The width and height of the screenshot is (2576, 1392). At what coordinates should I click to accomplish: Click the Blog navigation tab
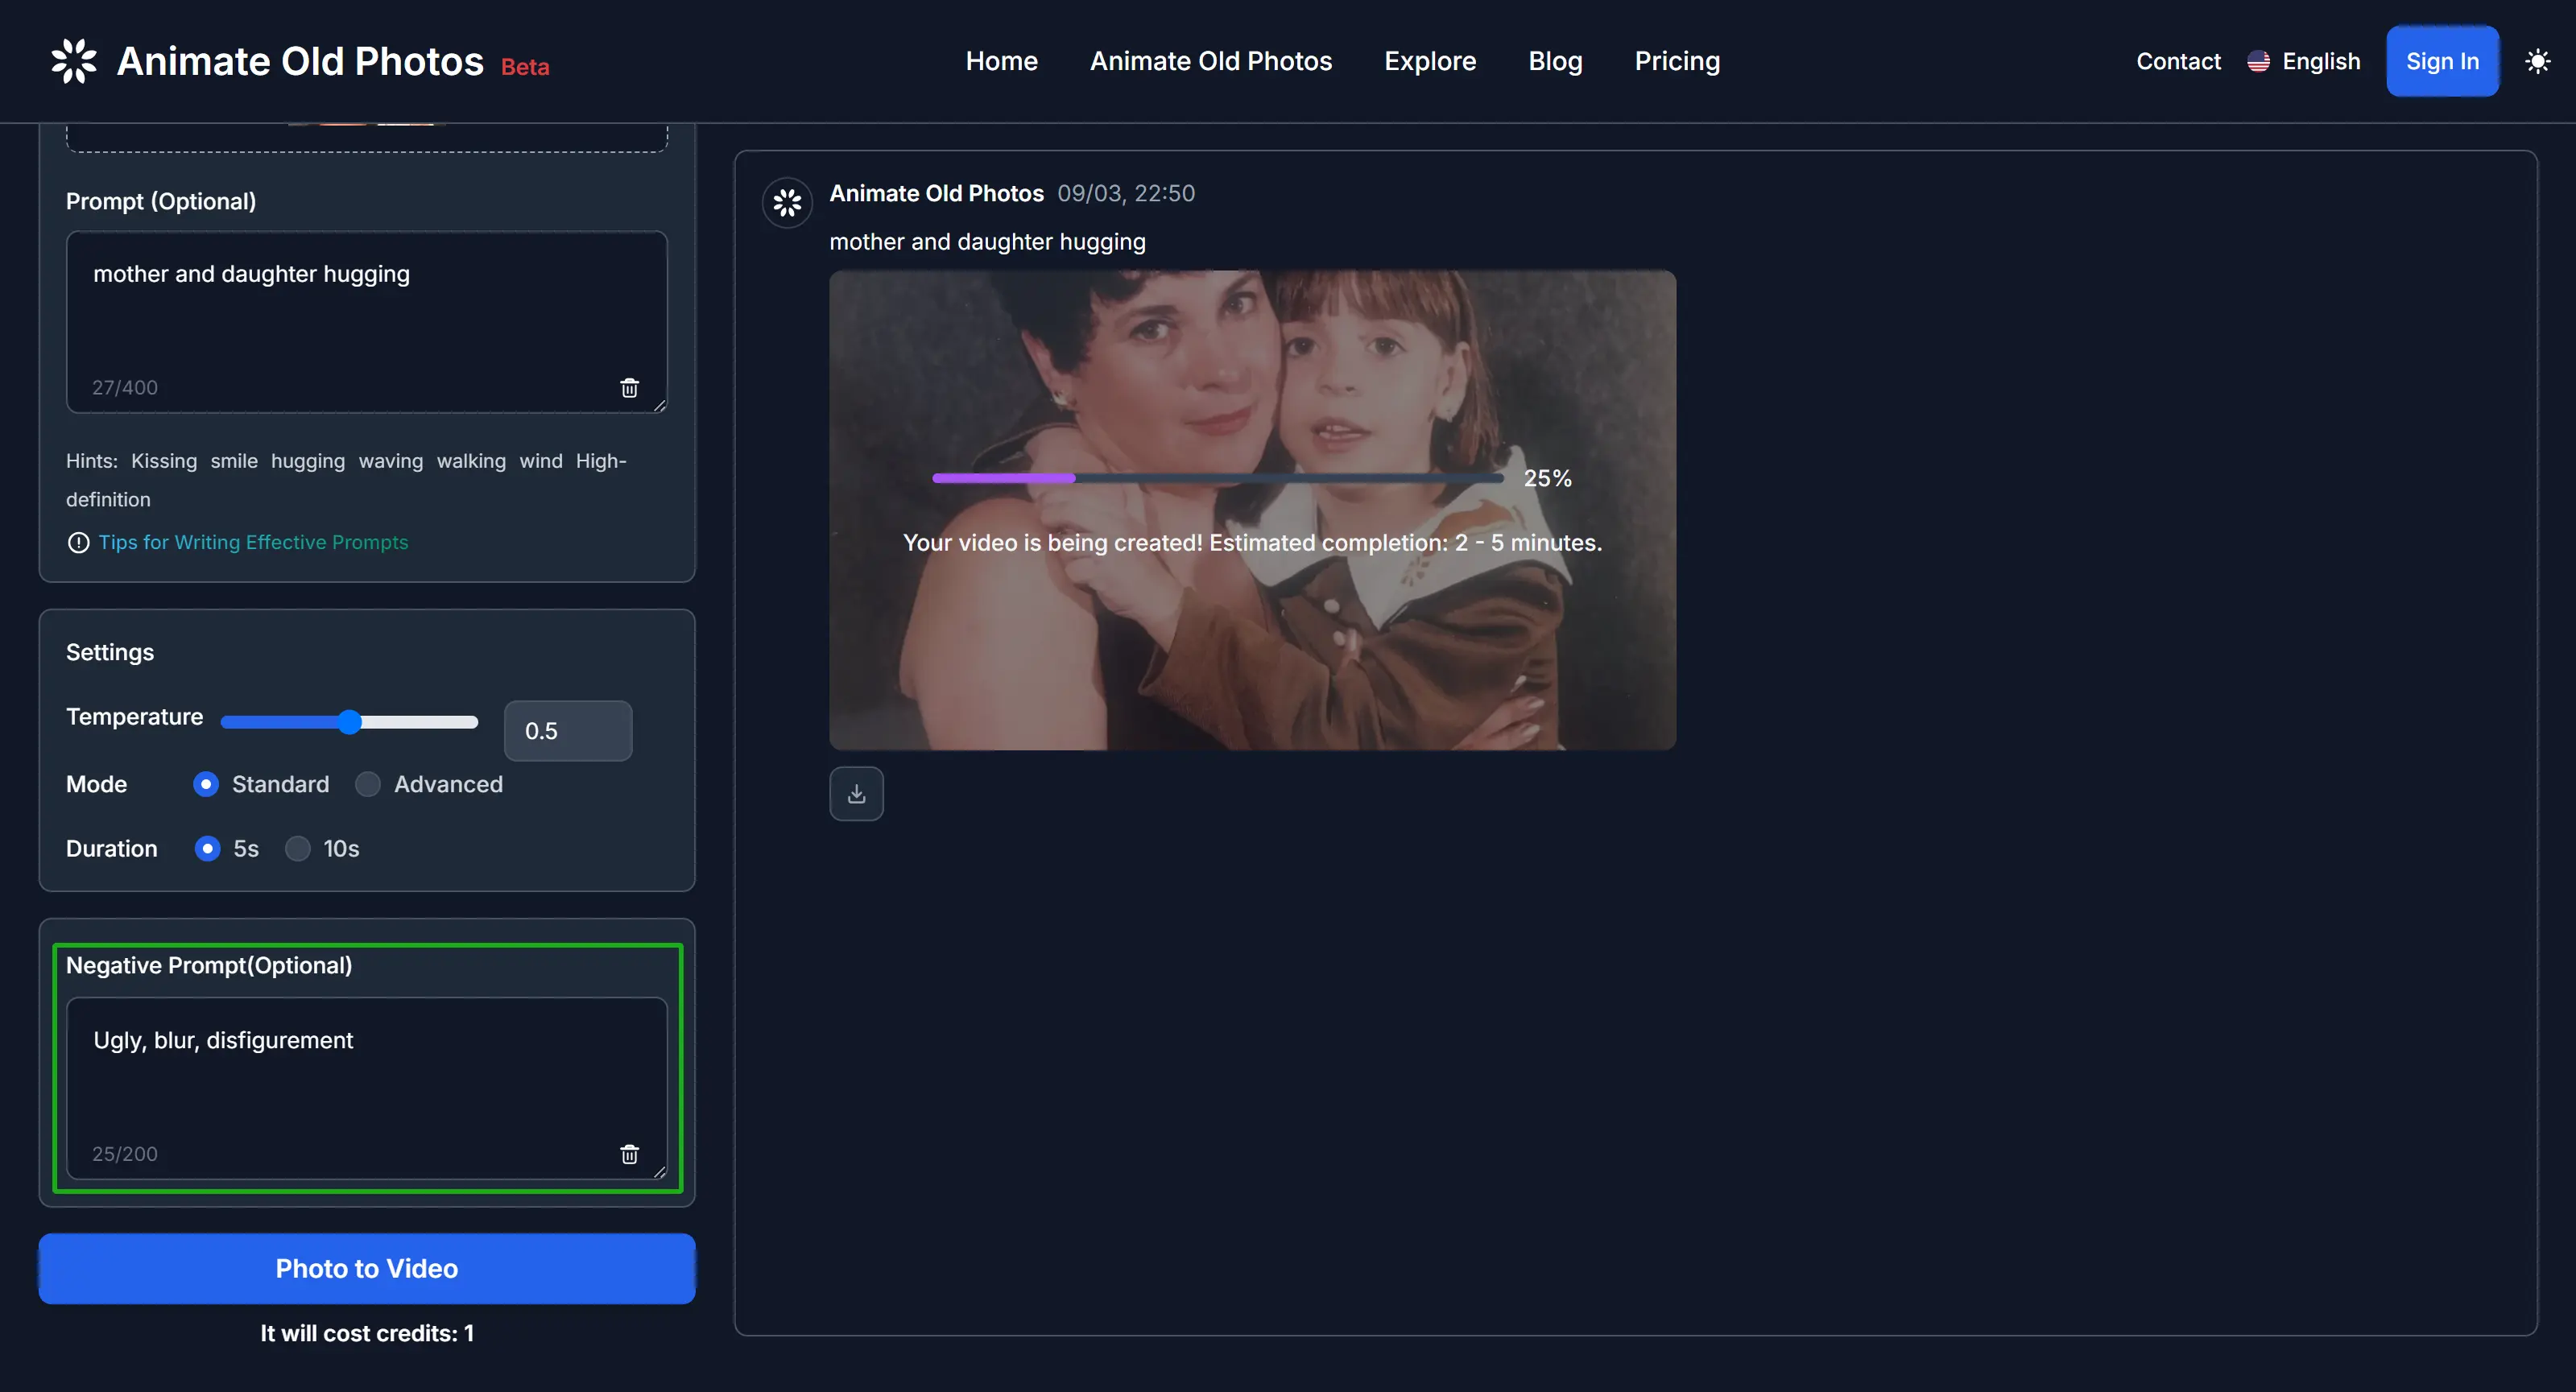[x=1554, y=60]
